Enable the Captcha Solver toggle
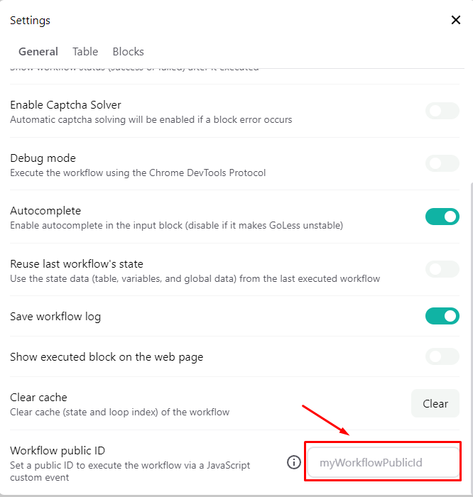This screenshot has height=497, width=473. pos(442,111)
